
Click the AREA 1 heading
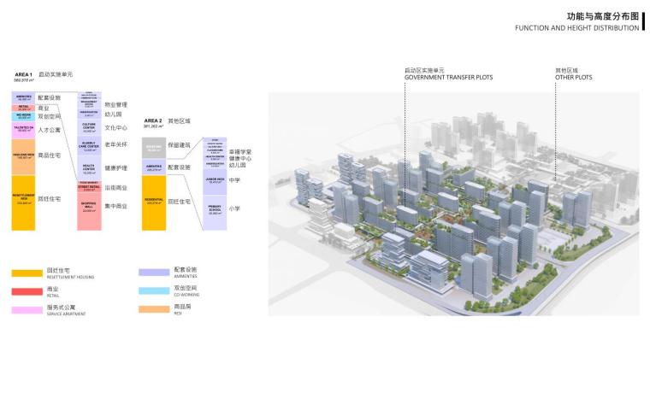[x=22, y=75]
